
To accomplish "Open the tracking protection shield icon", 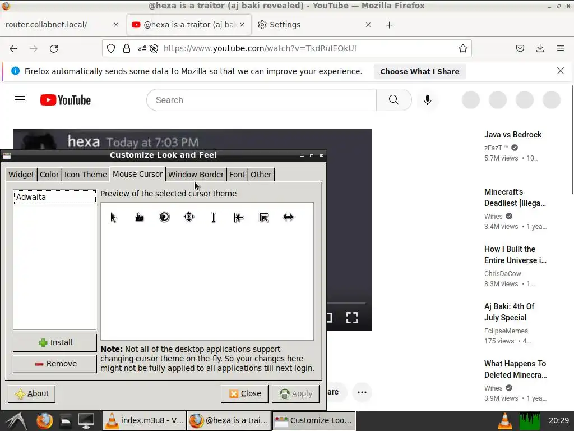I will 111,48.
